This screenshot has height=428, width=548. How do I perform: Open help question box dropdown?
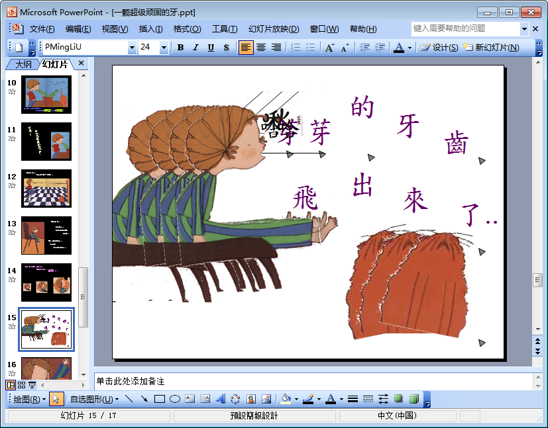524,28
